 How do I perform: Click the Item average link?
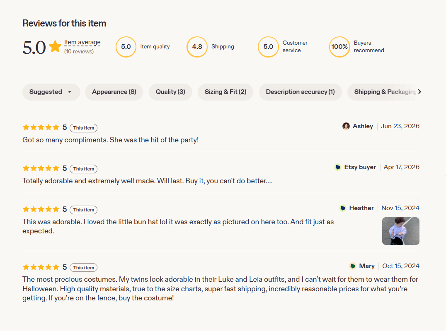pyautogui.click(x=82, y=42)
